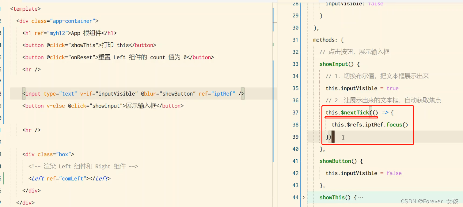Click this.$refs.iptRef.focus() statement
This screenshot has height=207, width=463.
(369, 125)
